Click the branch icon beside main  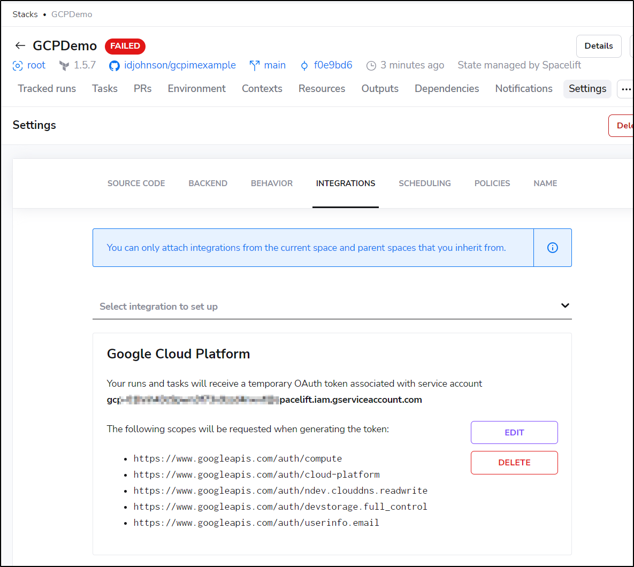click(x=254, y=65)
